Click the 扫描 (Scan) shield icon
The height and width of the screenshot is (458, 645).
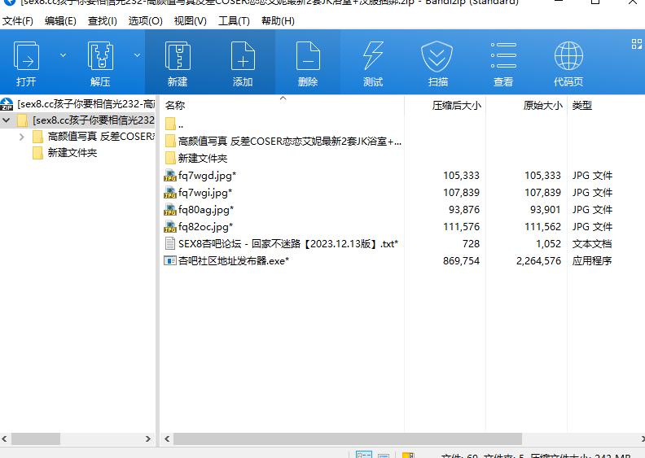[438, 57]
